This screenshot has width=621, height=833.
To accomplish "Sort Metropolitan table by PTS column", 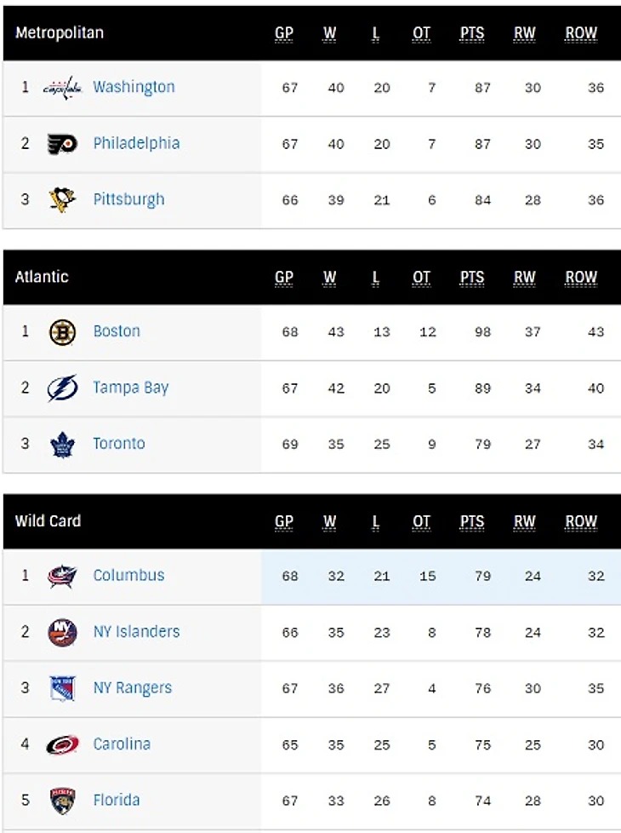I will tap(472, 34).
